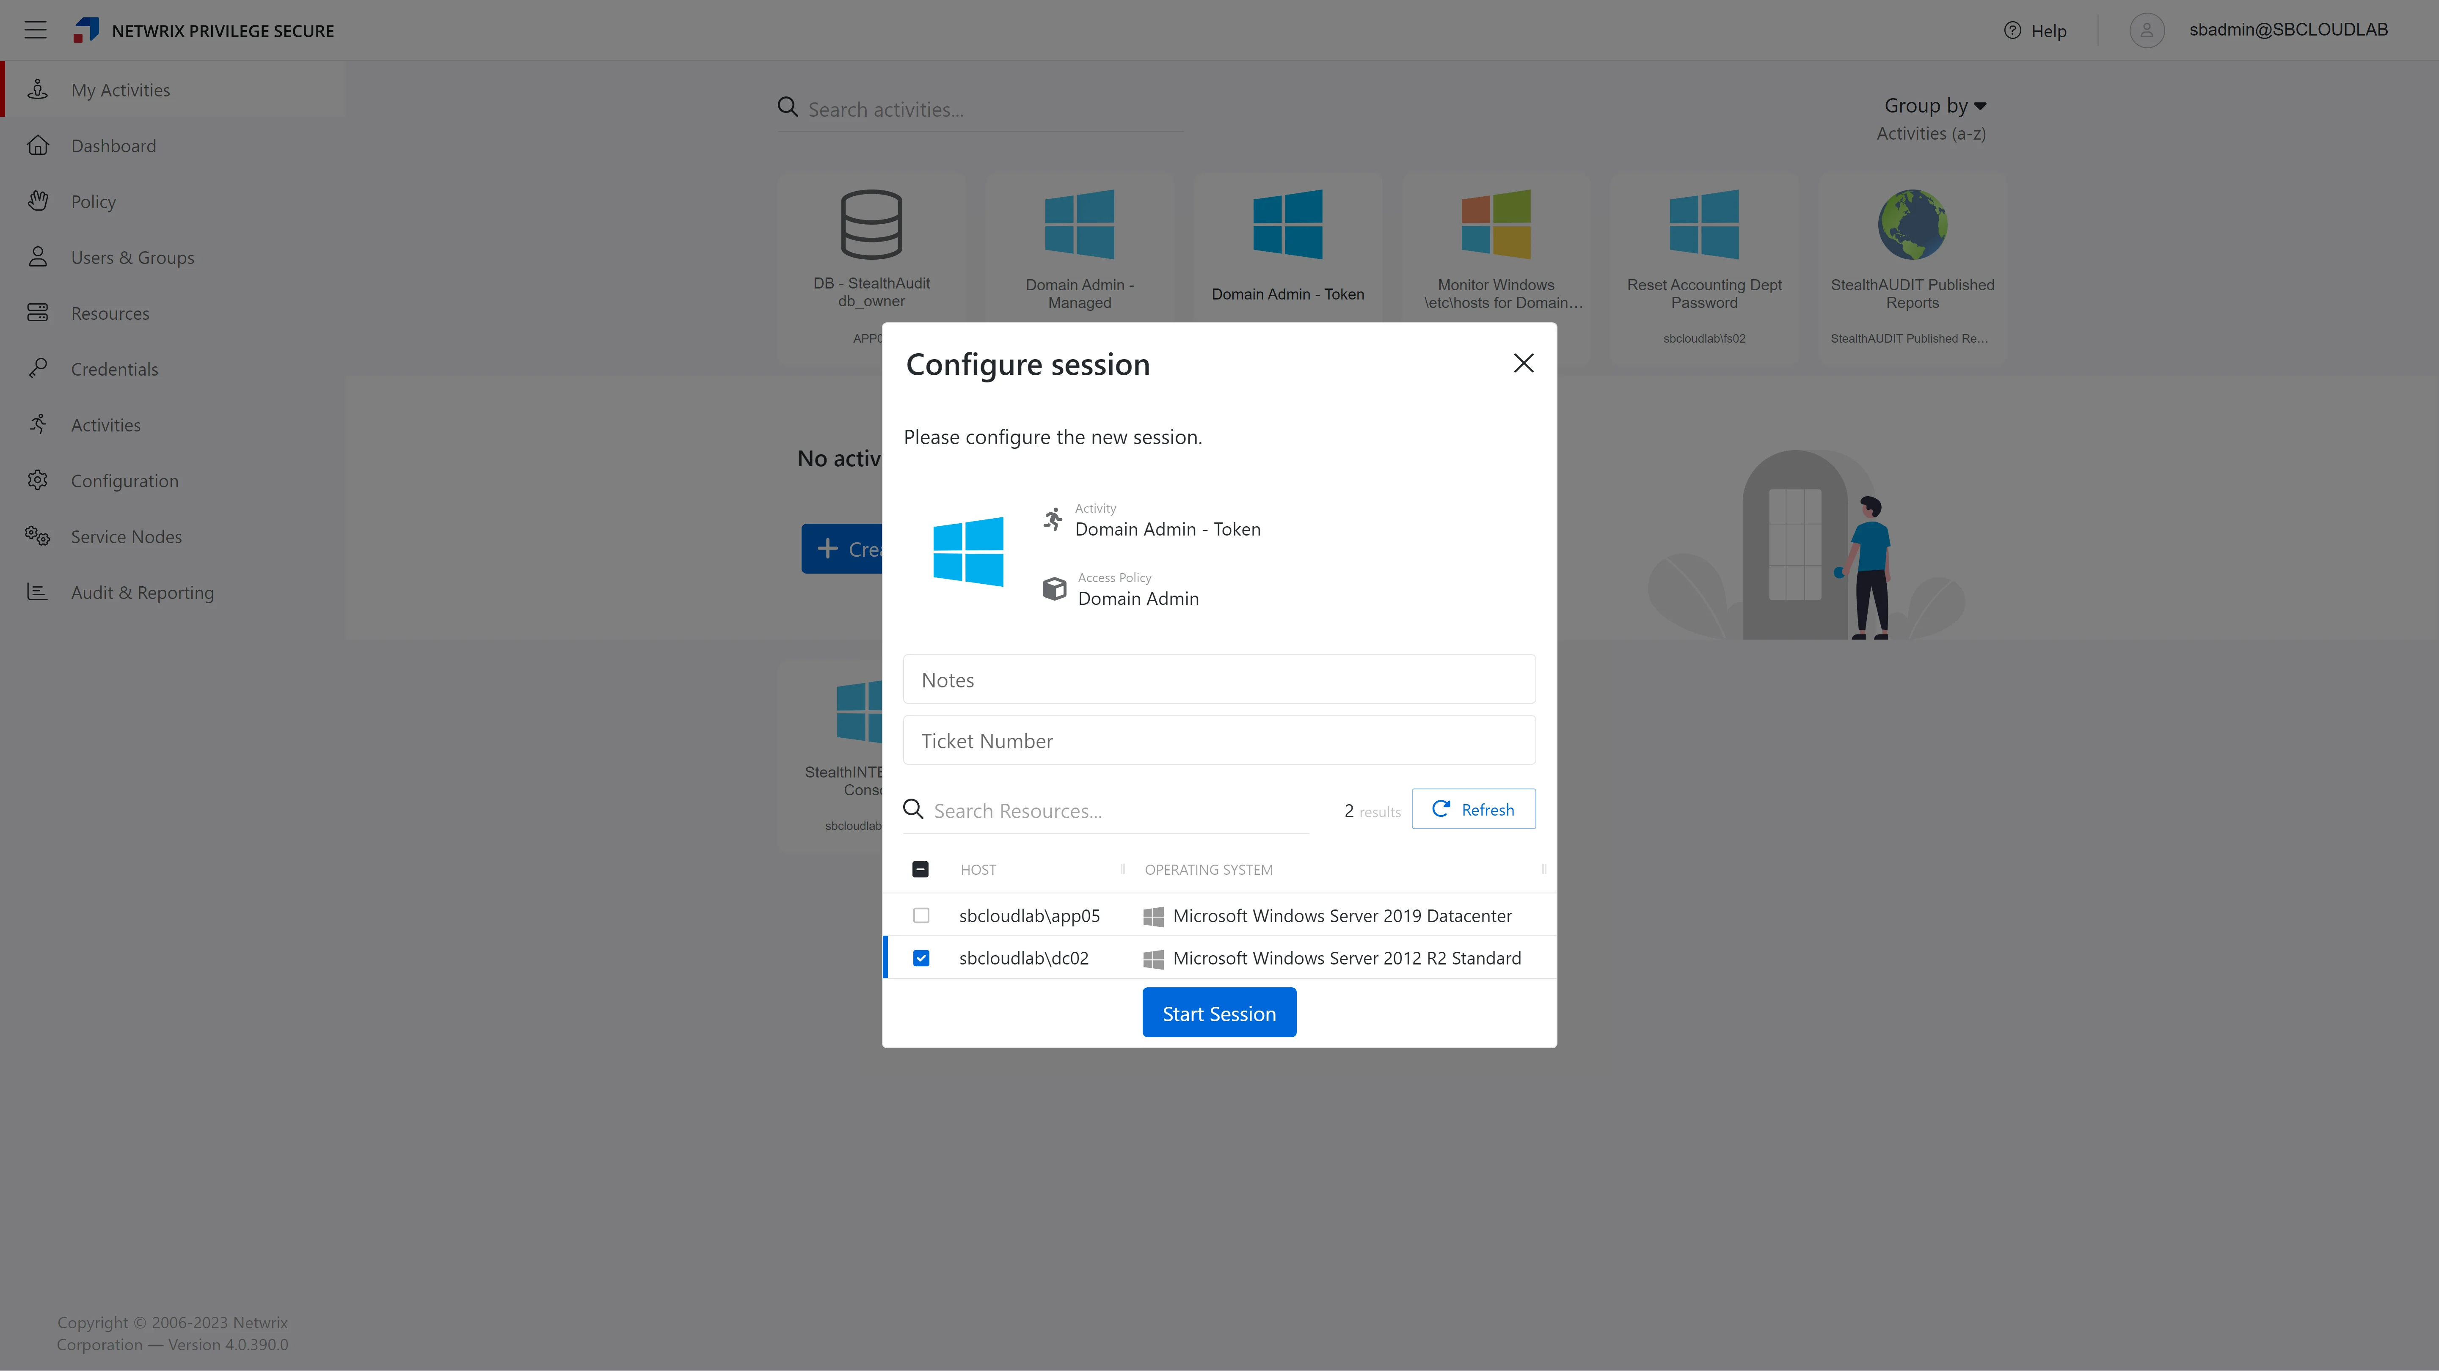Sort by the HOST column header
The height and width of the screenshot is (1371, 2439).
point(978,871)
